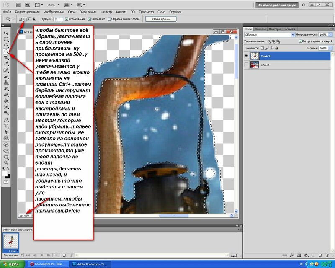The image size is (335, 268).
Task: Add layer mask from panel bottom
Action: pos(299,255)
